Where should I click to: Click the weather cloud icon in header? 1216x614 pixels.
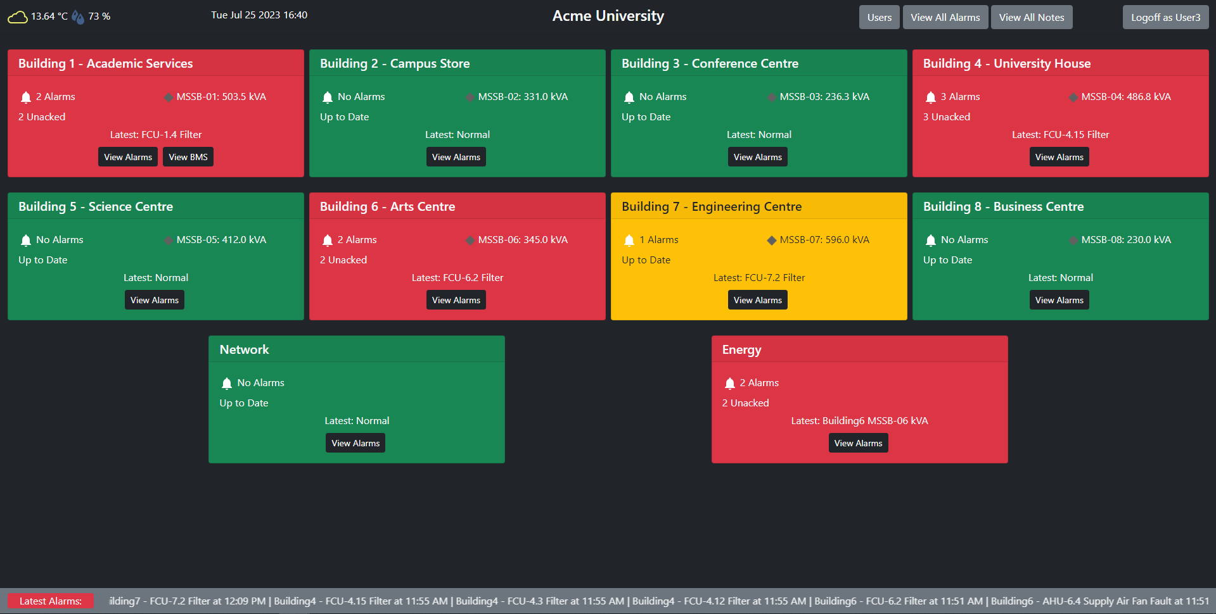(x=17, y=16)
